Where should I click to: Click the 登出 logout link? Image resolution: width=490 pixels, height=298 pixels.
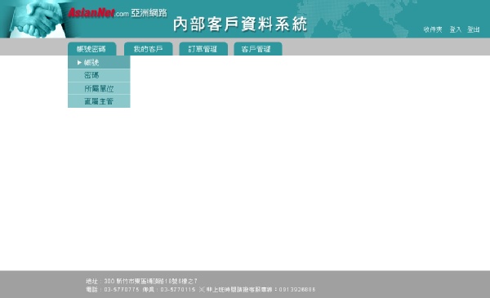[473, 29]
